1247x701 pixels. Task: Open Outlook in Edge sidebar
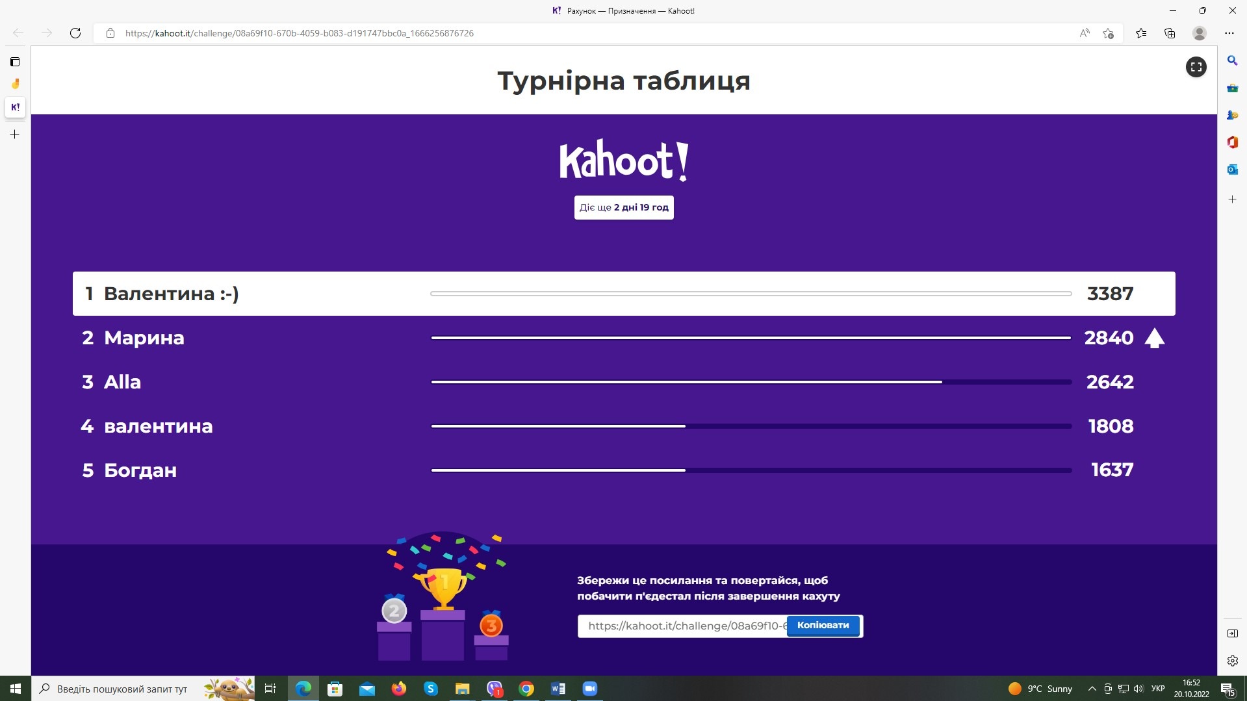click(1232, 170)
